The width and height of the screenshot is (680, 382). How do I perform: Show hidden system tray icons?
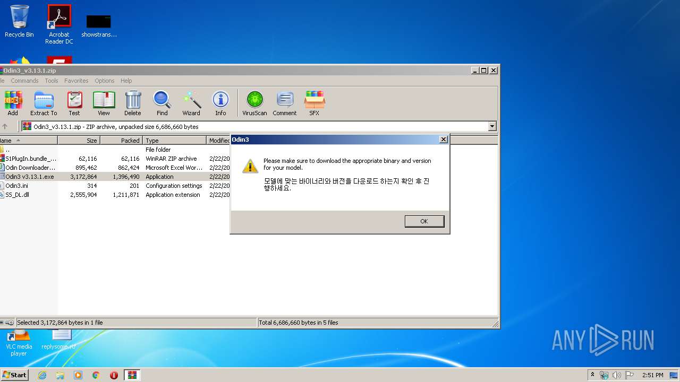pyautogui.click(x=592, y=375)
